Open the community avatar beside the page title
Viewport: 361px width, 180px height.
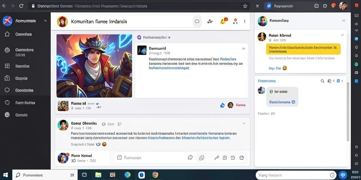62,21
